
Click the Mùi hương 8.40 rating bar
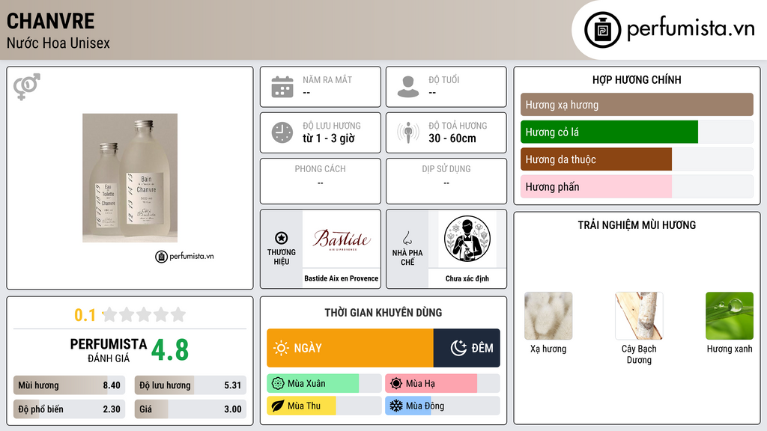pyautogui.click(x=70, y=385)
